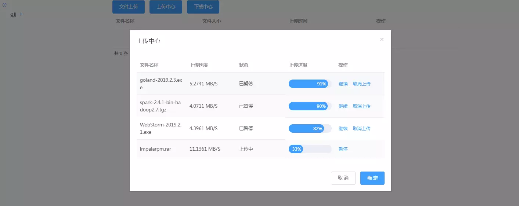Close the 上传中心 dialog with X
Viewport: 519px width, 206px height.
pos(382,40)
